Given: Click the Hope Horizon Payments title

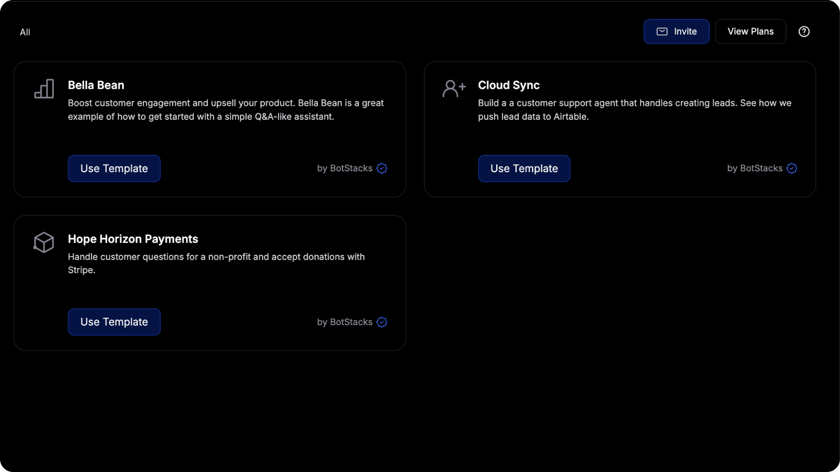Looking at the screenshot, I should [133, 239].
